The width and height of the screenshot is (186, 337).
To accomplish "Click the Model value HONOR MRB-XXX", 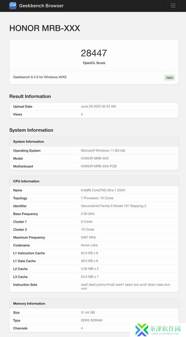I will tap(95, 158).
